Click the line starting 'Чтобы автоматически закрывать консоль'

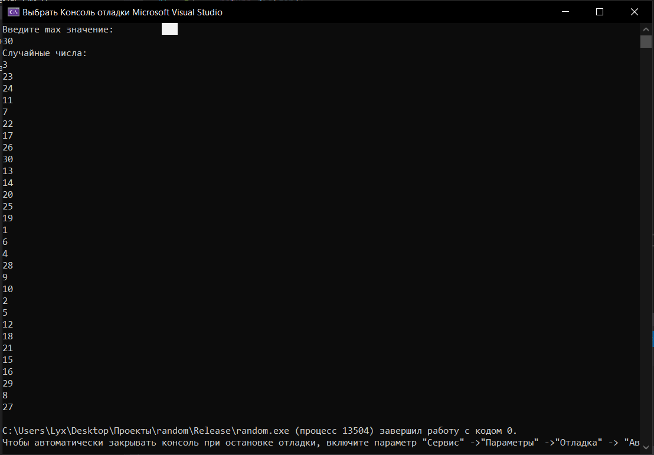coord(321,443)
